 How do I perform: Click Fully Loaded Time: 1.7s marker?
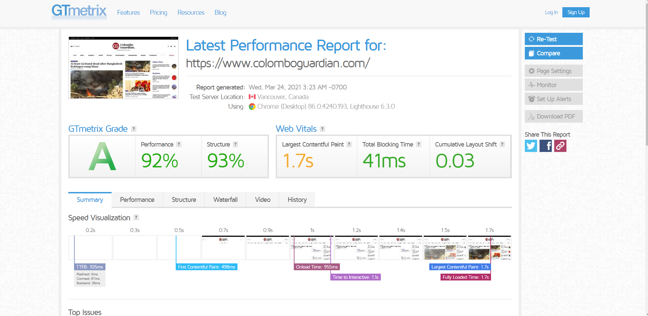466,277
